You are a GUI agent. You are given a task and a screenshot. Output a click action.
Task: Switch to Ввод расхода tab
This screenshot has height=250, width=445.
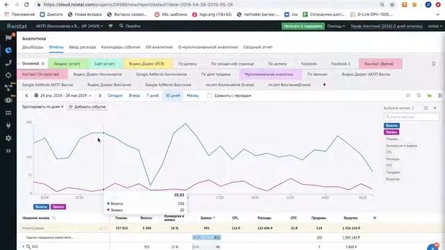(x=82, y=47)
